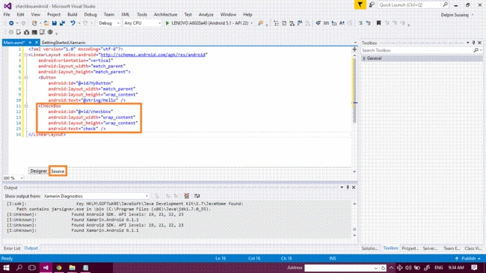Viewport: 486px width, 273px height.
Task: Toggle word wrap icon in Output panel
Action: pos(197,196)
